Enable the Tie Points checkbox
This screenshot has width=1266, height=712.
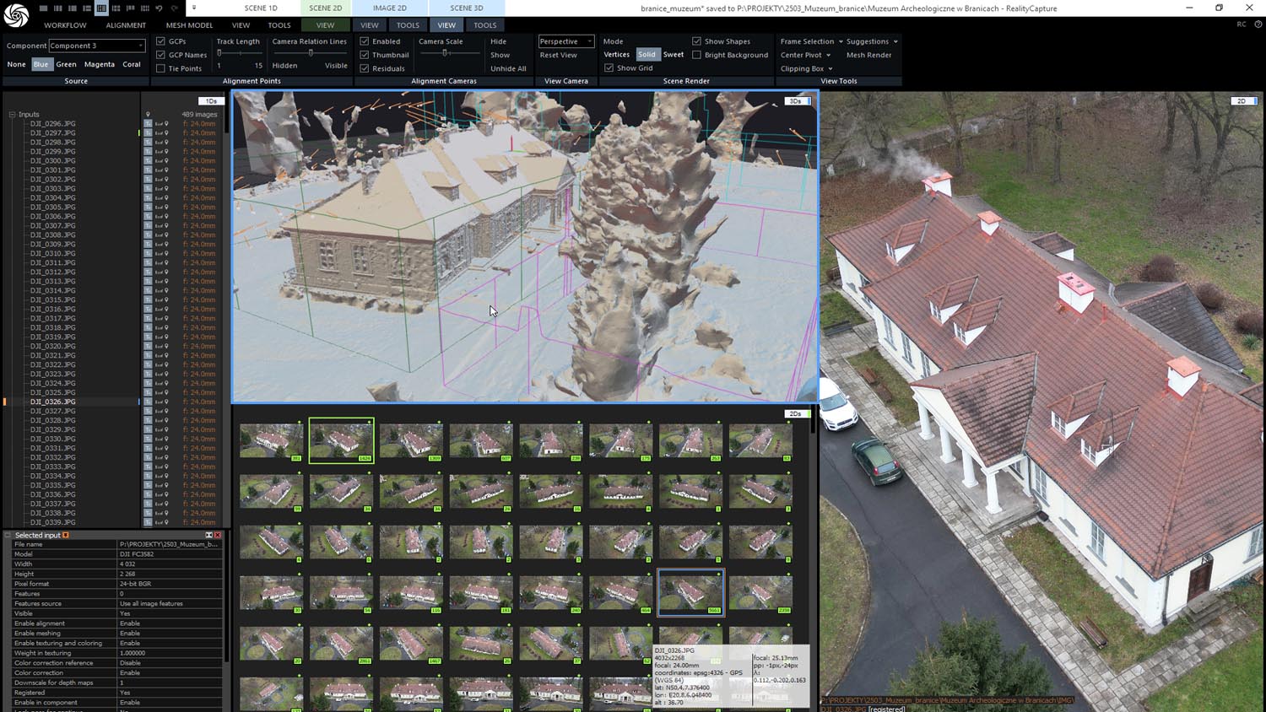(161, 68)
